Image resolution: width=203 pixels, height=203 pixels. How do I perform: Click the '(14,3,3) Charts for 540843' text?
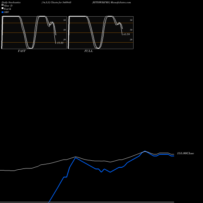[56, 2]
